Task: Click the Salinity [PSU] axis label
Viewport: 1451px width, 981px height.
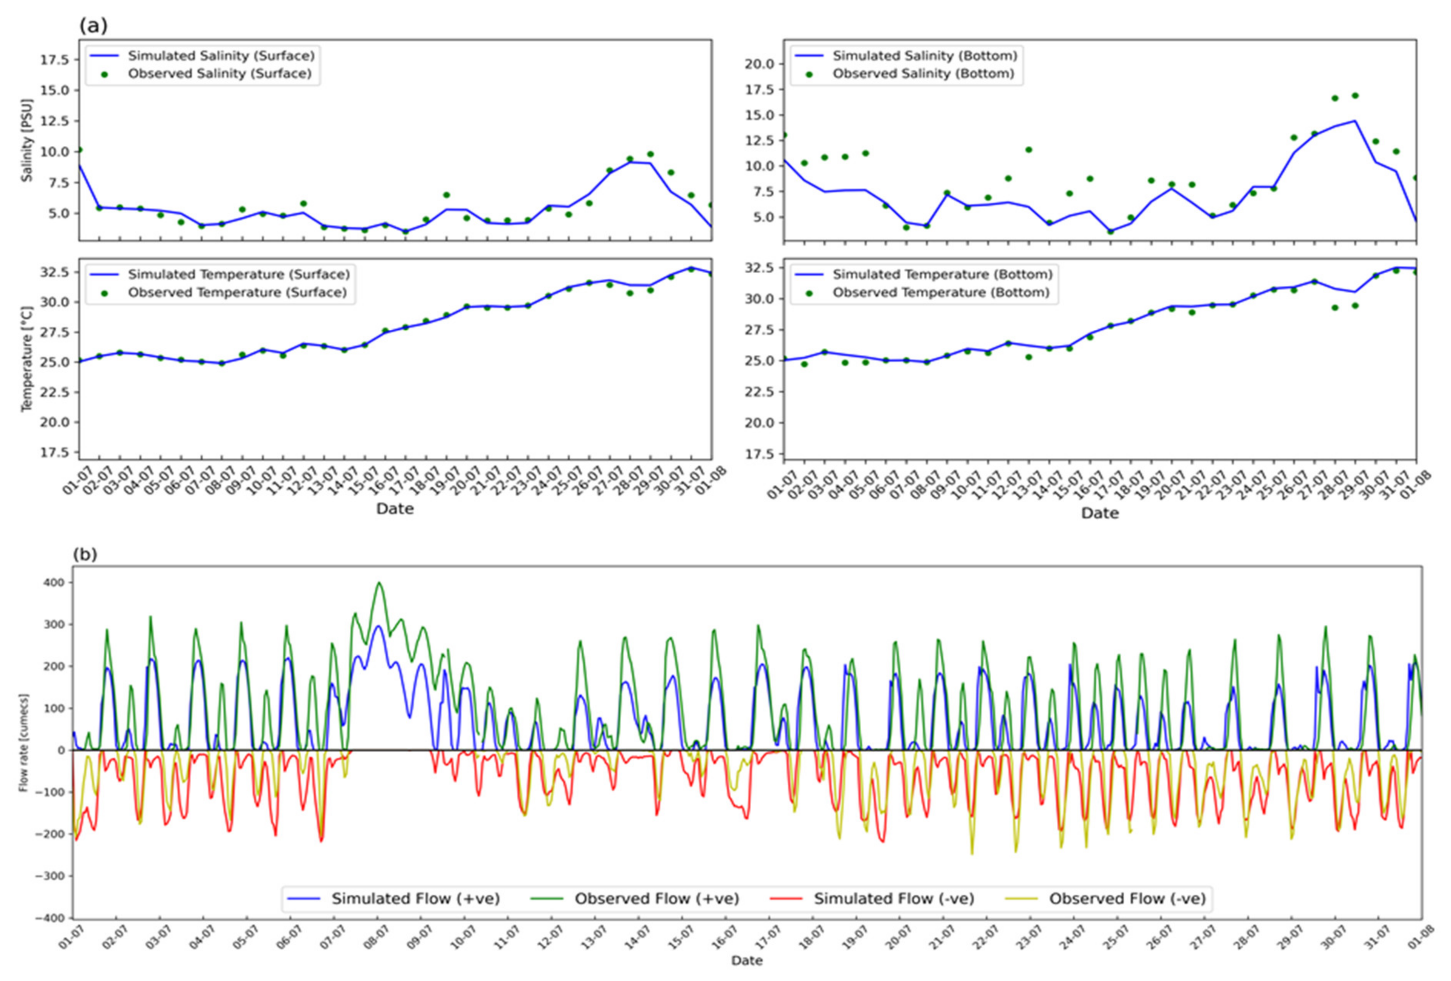Action: (26, 140)
